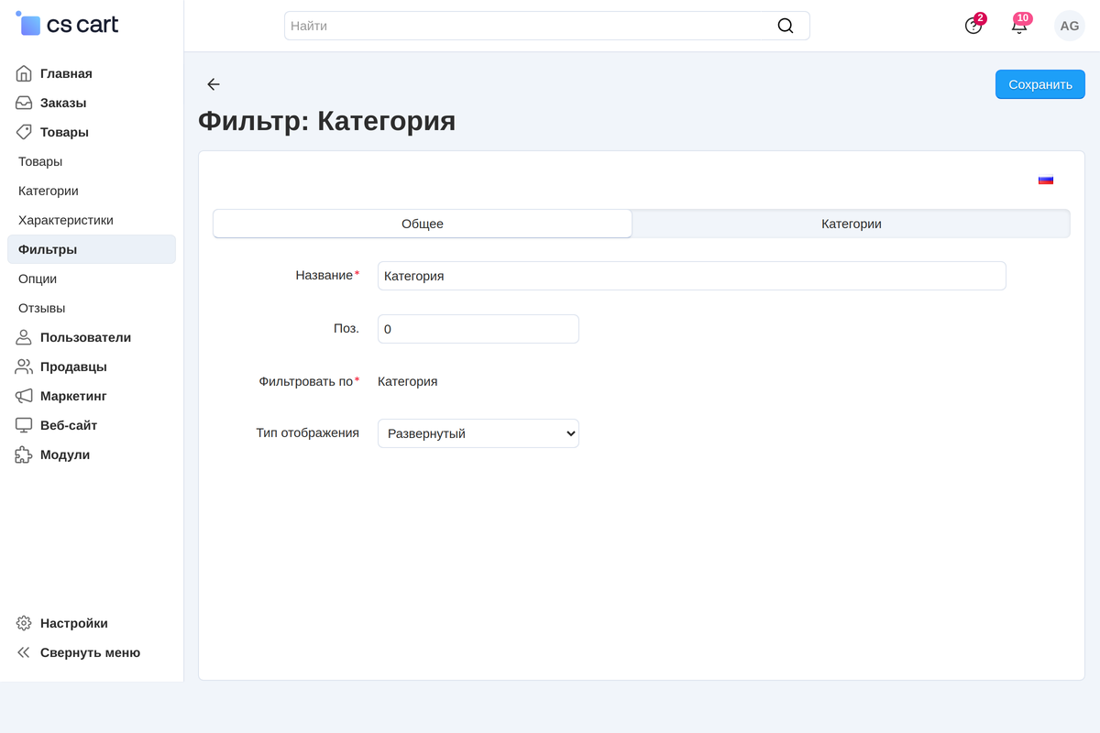Click the Найти search field
The width and height of the screenshot is (1100, 733).
click(x=547, y=26)
